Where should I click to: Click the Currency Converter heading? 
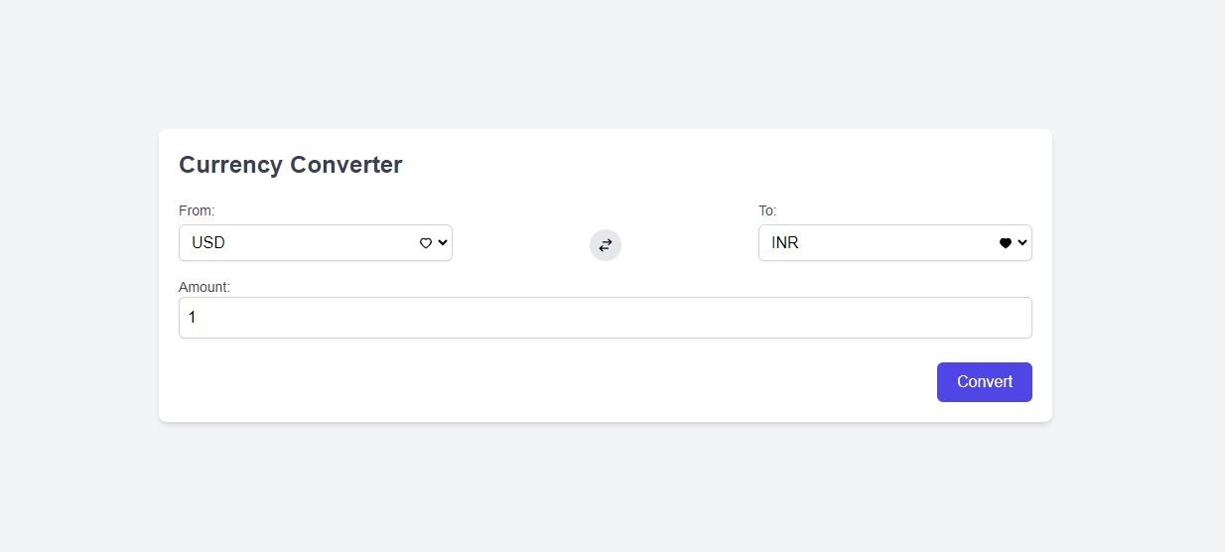tap(290, 165)
